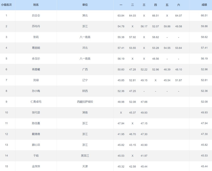This screenshot has height=171, width=212.
Task: Click unit cell 广西
Action: tap(85, 69)
